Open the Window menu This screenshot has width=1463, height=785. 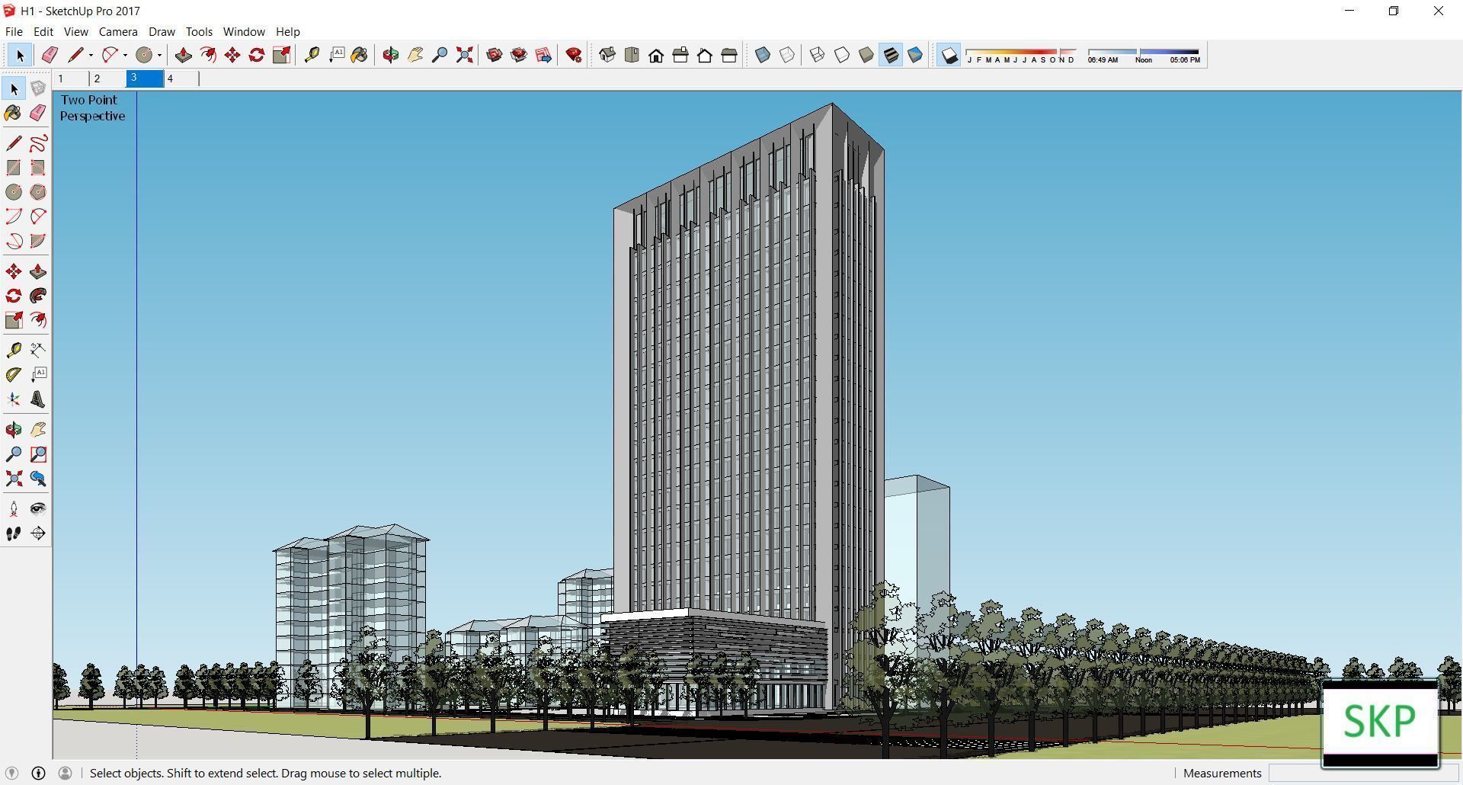[244, 32]
